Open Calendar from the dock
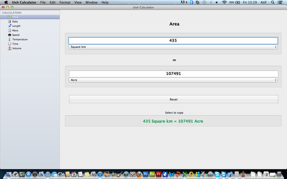Screen dimensions: 287x179 point(74,174)
